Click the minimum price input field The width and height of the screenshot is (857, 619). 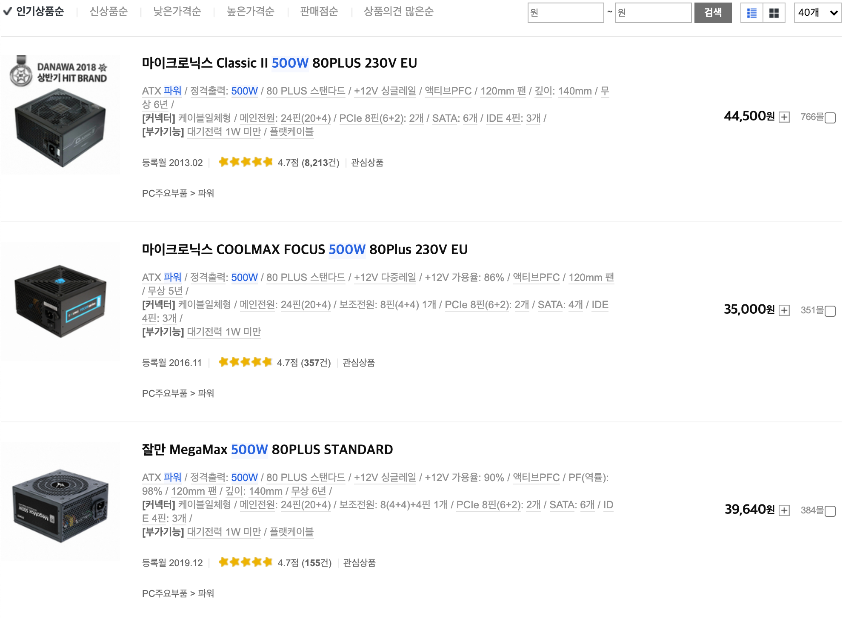tap(565, 13)
